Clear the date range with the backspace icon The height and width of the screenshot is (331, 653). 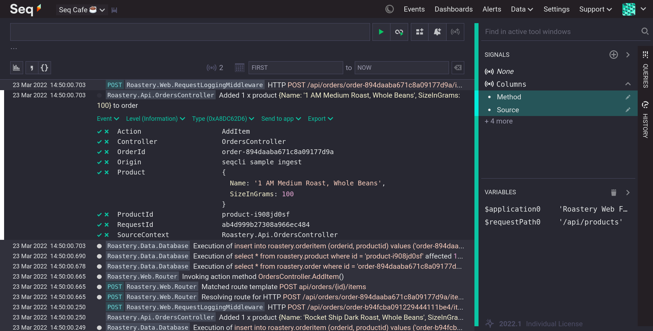(x=458, y=68)
